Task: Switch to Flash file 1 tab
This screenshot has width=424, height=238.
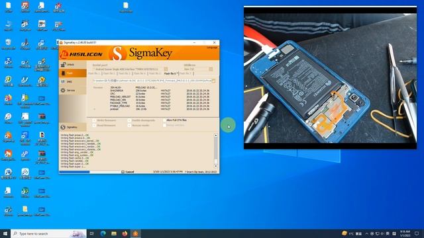Action: point(94,73)
